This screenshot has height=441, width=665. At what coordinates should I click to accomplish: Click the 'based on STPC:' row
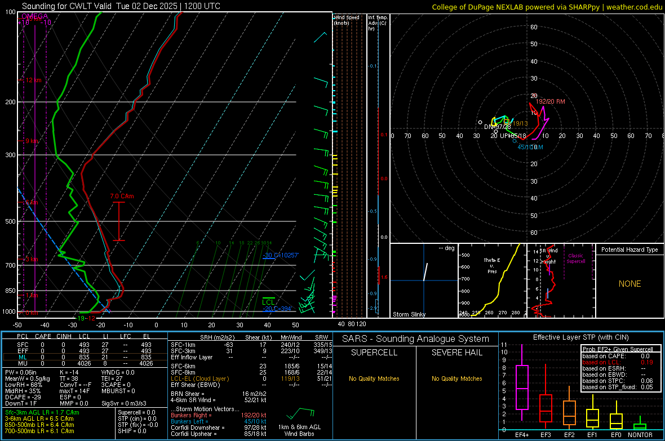[x=618, y=381]
